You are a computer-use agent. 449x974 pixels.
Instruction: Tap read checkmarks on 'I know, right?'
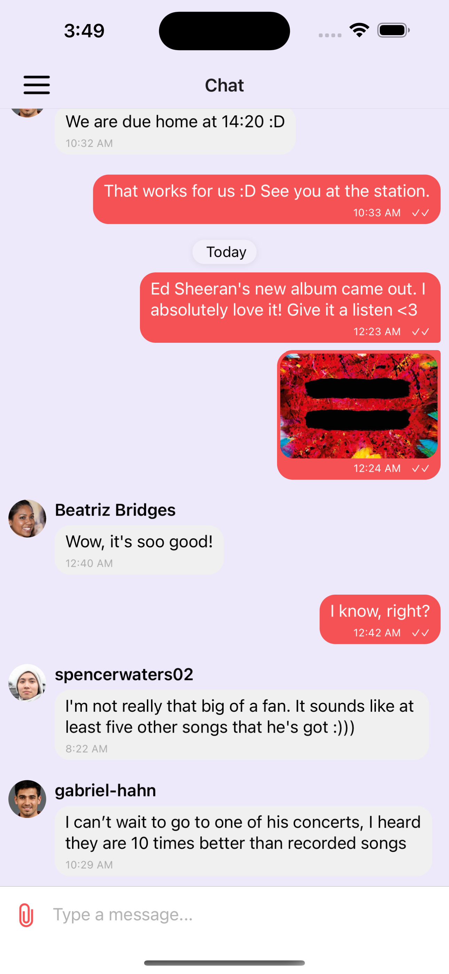tap(420, 633)
